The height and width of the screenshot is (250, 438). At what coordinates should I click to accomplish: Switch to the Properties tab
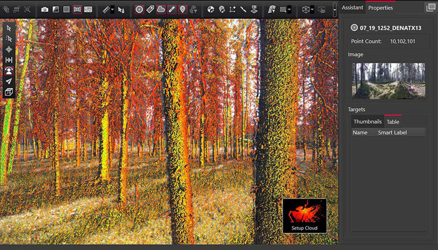tap(381, 8)
